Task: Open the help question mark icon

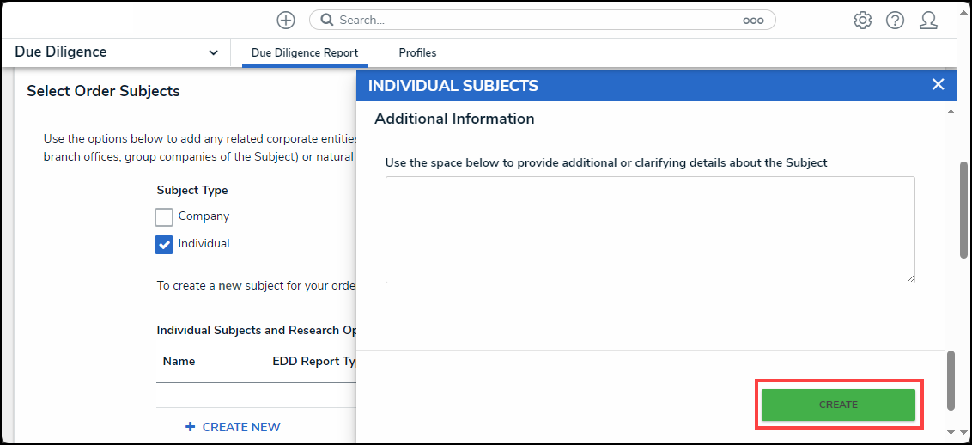Action: [x=895, y=21]
